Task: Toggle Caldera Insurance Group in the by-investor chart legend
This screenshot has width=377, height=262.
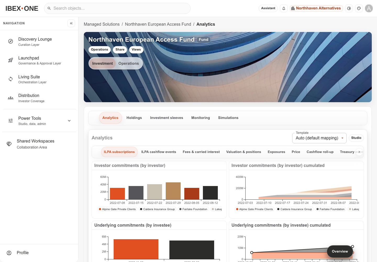Action: coord(157,209)
